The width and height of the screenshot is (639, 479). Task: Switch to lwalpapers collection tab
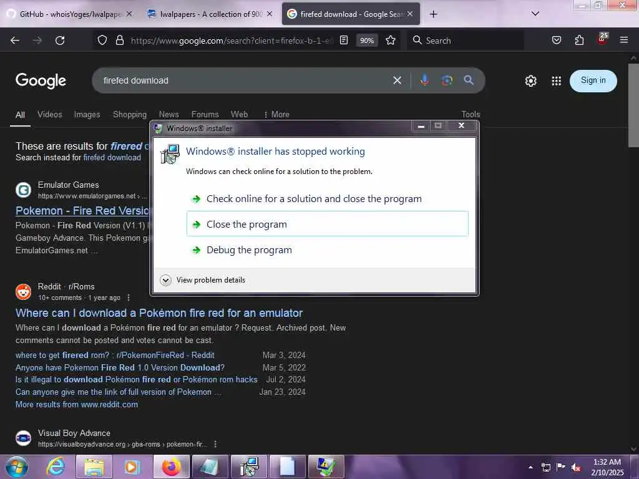[210, 14]
